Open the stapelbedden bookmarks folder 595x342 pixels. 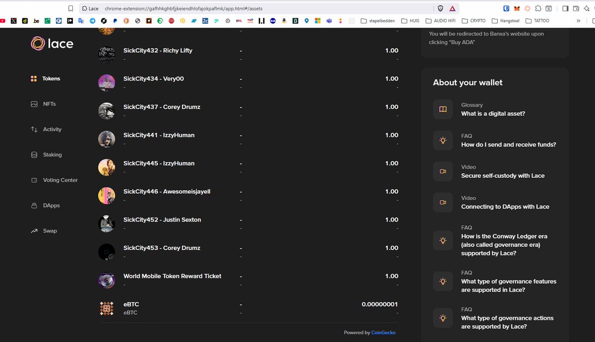coord(378,21)
